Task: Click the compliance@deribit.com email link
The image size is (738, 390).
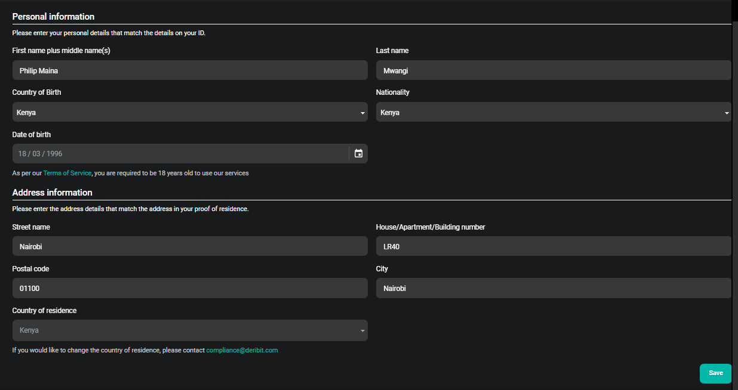Action: click(x=242, y=350)
